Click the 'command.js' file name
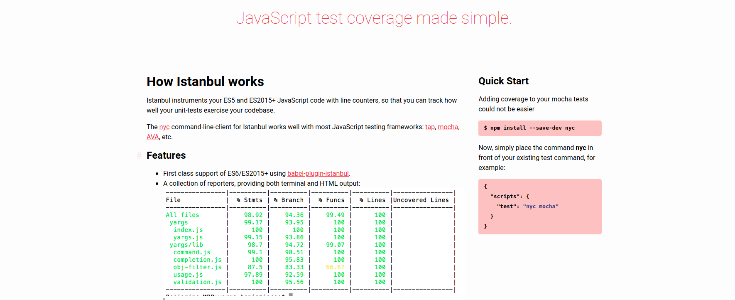The image size is (735, 300). (x=192, y=252)
